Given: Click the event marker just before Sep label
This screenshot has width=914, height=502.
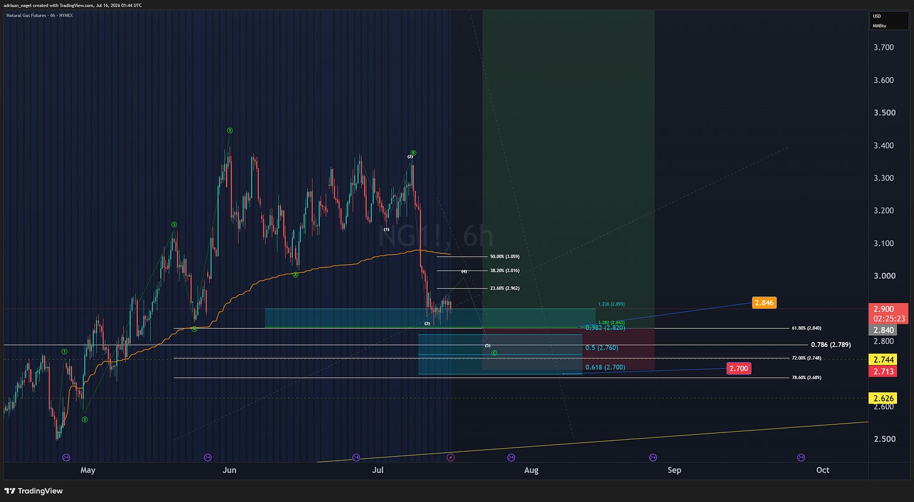Looking at the screenshot, I should 653,457.
